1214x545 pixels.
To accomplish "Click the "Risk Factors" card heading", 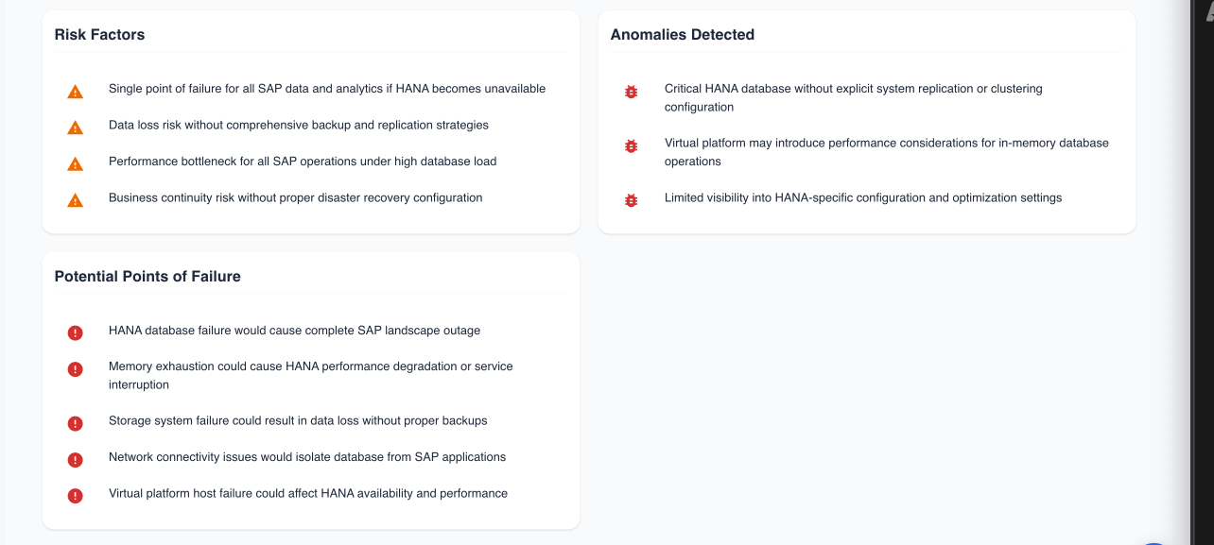I will pos(98,34).
